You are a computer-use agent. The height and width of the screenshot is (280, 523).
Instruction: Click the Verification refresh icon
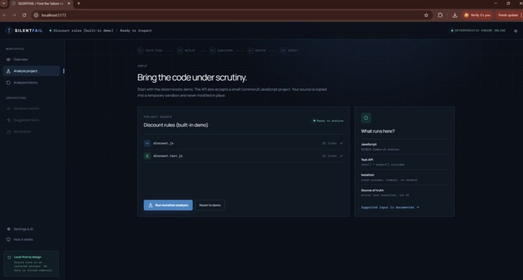pos(8,132)
